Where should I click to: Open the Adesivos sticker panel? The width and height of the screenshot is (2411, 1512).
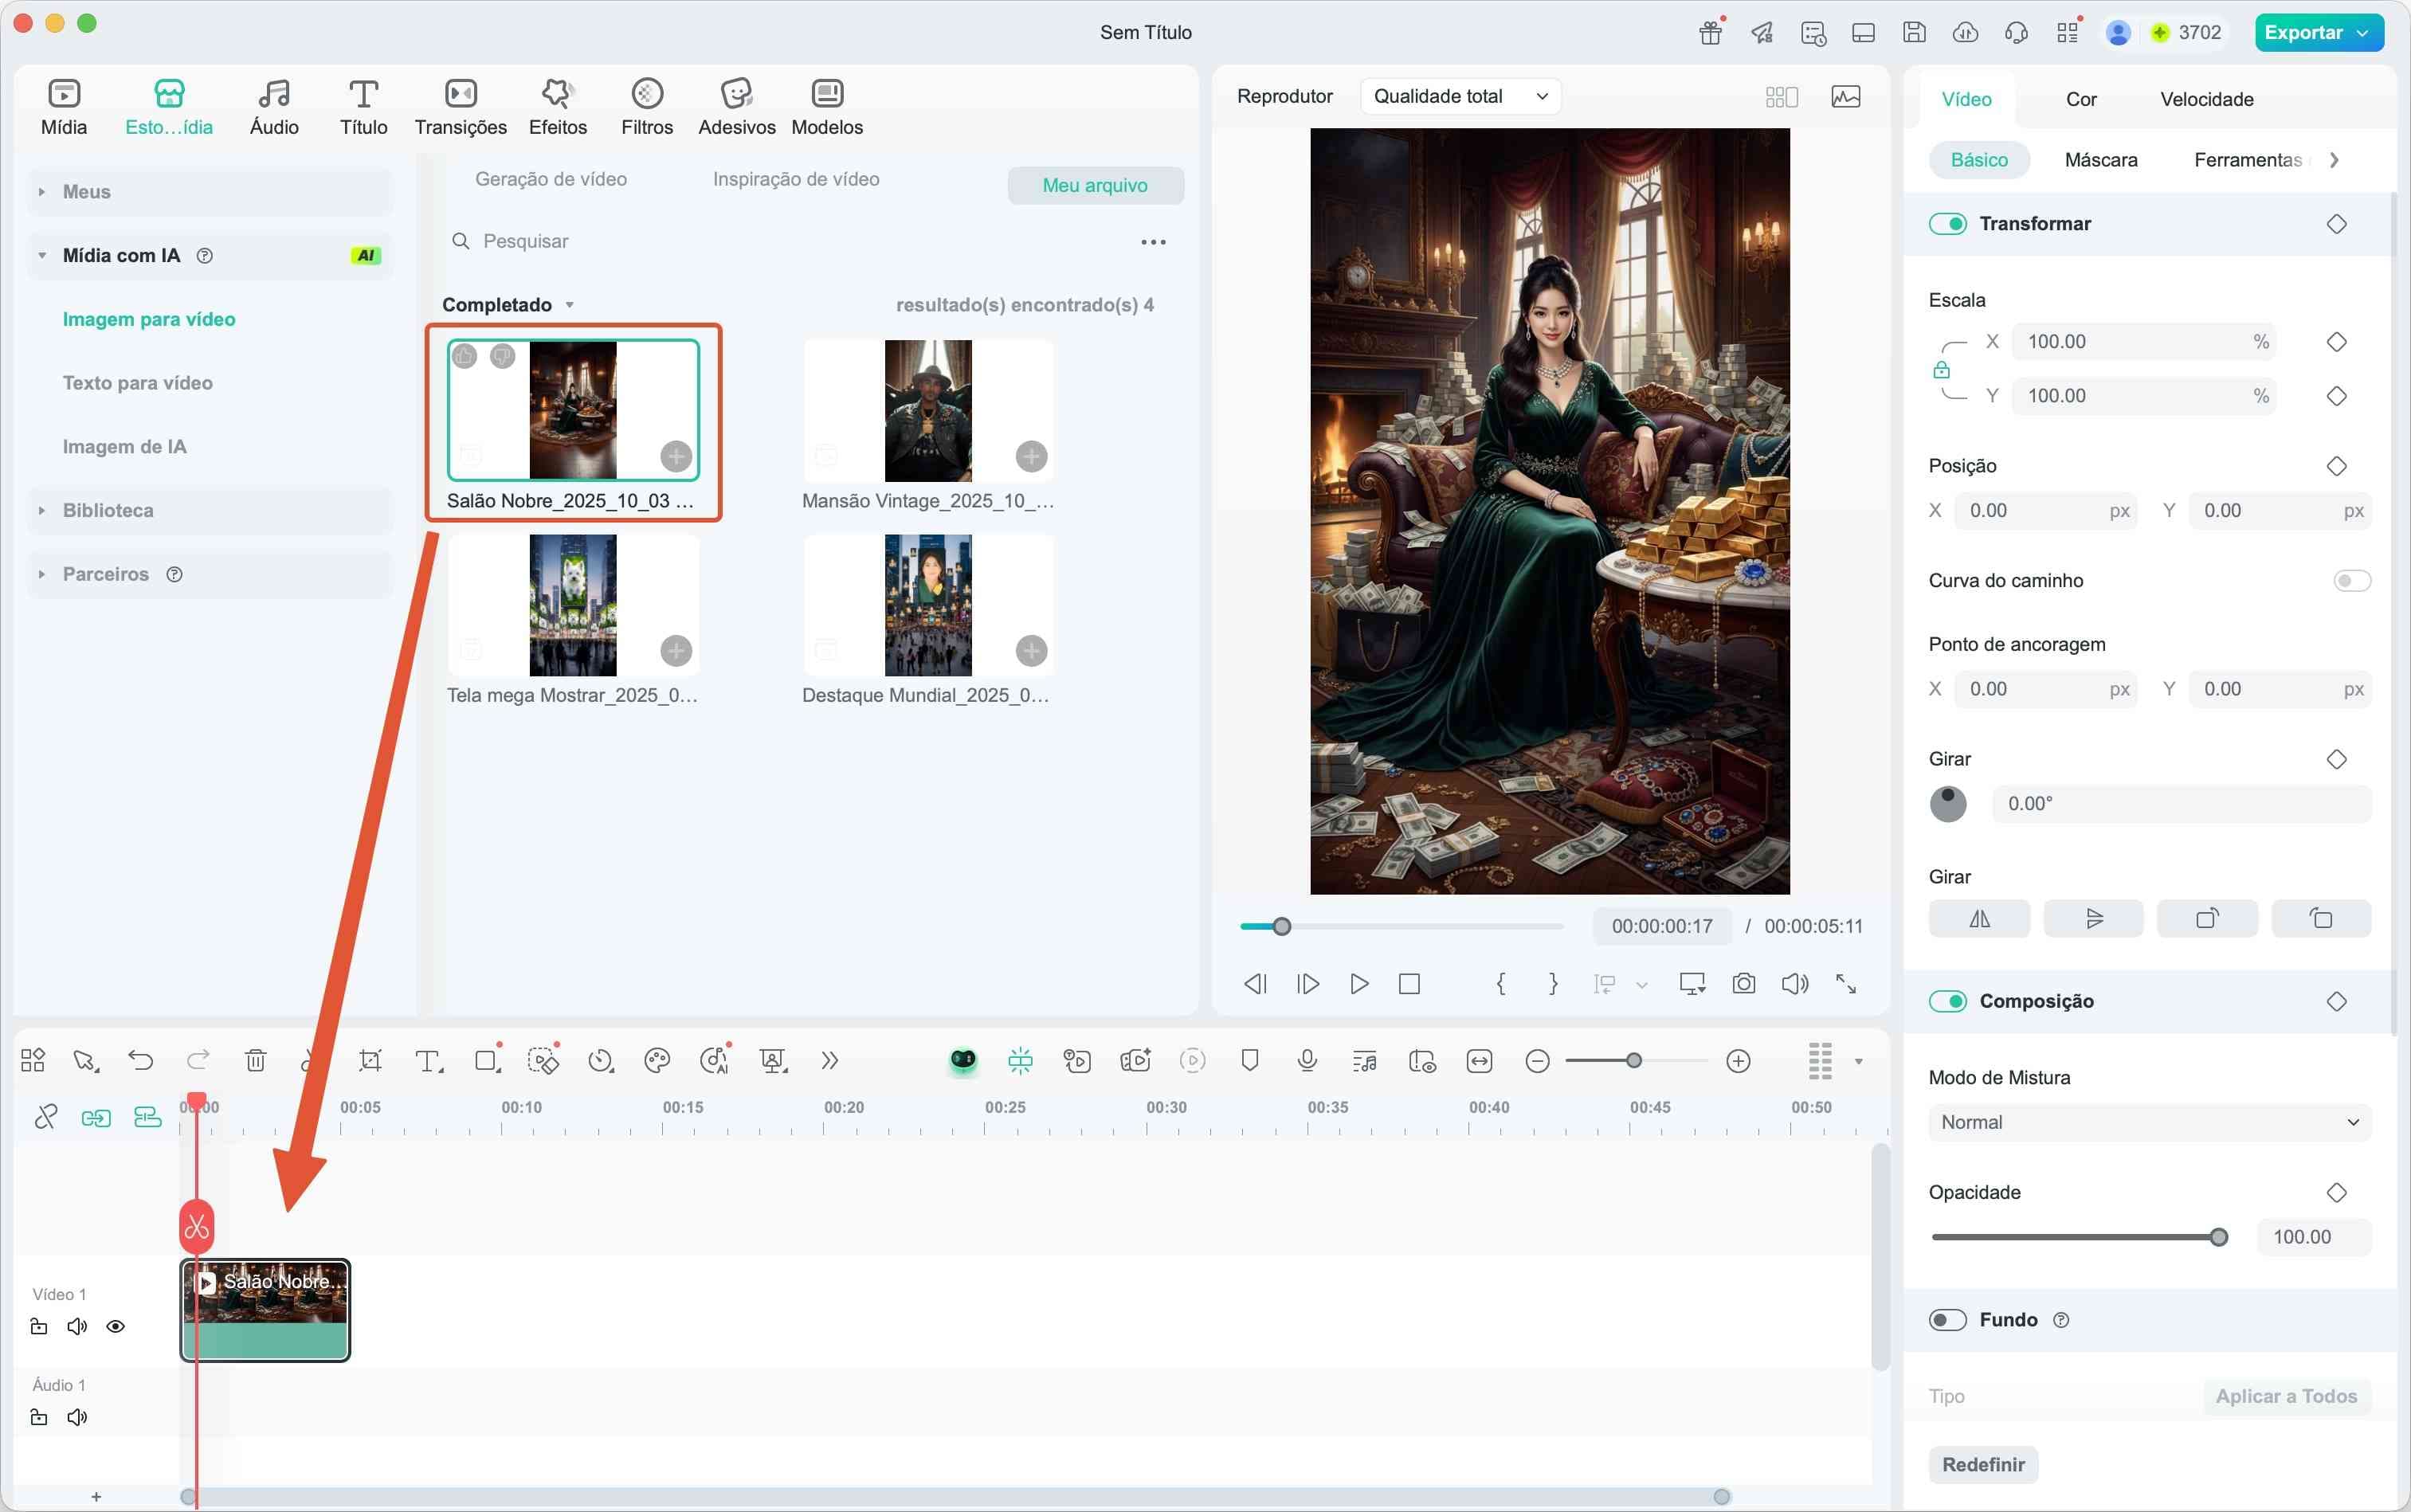[736, 107]
